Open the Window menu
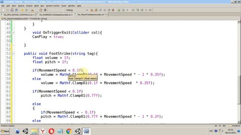This screenshot has height=135, width=241. (72, 6)
